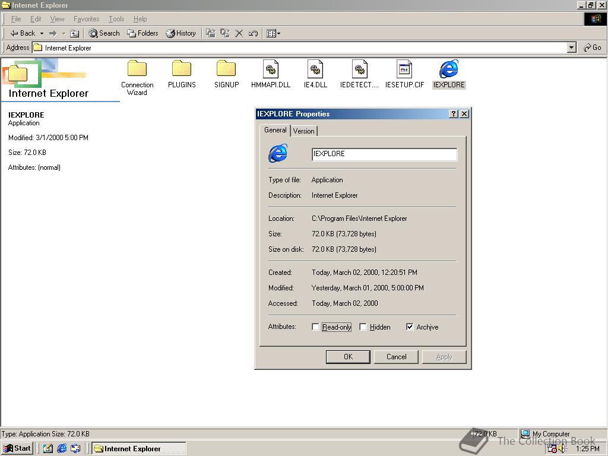
Task: Select the HMMAPI.DLL file
Action: 271,74
